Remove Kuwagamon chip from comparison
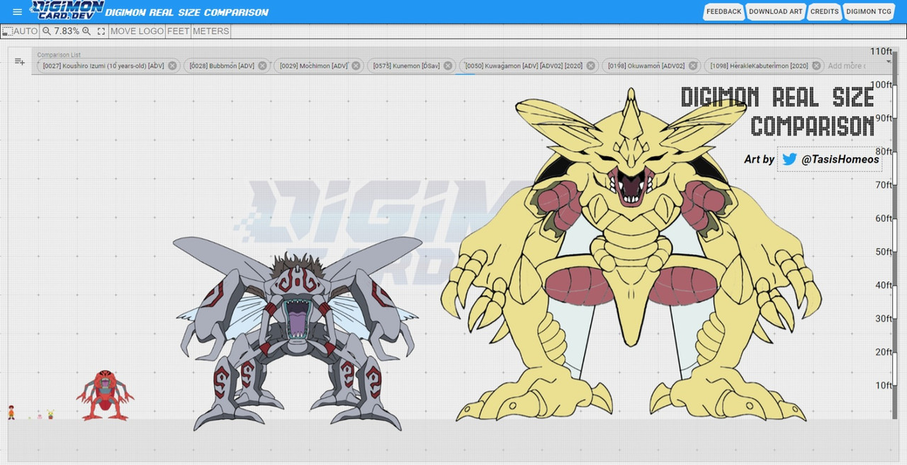The image size is (907, 465). pyautogui.click(x=591, y=66)
